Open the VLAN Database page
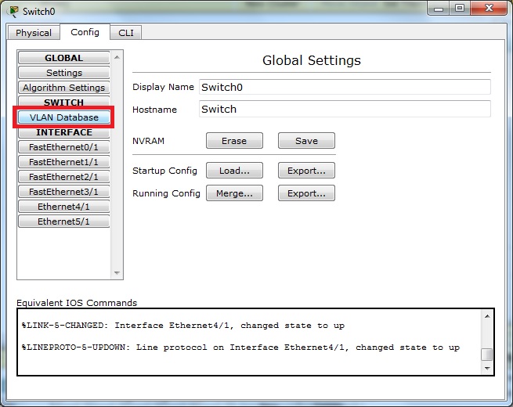513x407 pixels. [x=63, y=117]
